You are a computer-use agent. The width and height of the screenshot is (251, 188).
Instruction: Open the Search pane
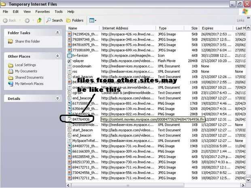pos(54,20)
